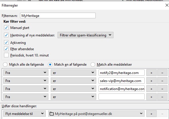Viewport: 169px width, 119px height.
Task: Select Match alle meddelelser radio button
Action: click(93, 65)
